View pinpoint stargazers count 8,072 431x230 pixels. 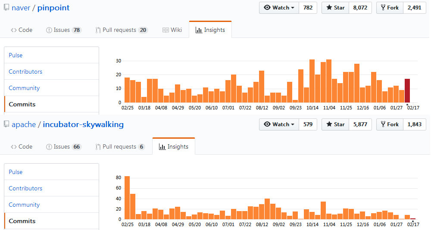click(x=360, y=8)
